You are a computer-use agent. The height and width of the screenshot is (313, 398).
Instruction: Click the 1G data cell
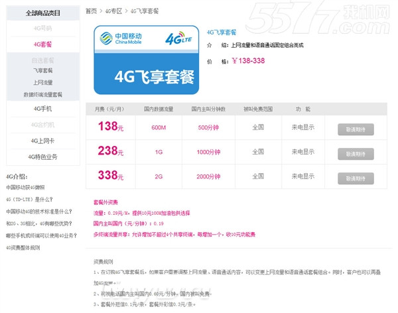[x=159, y=152]
